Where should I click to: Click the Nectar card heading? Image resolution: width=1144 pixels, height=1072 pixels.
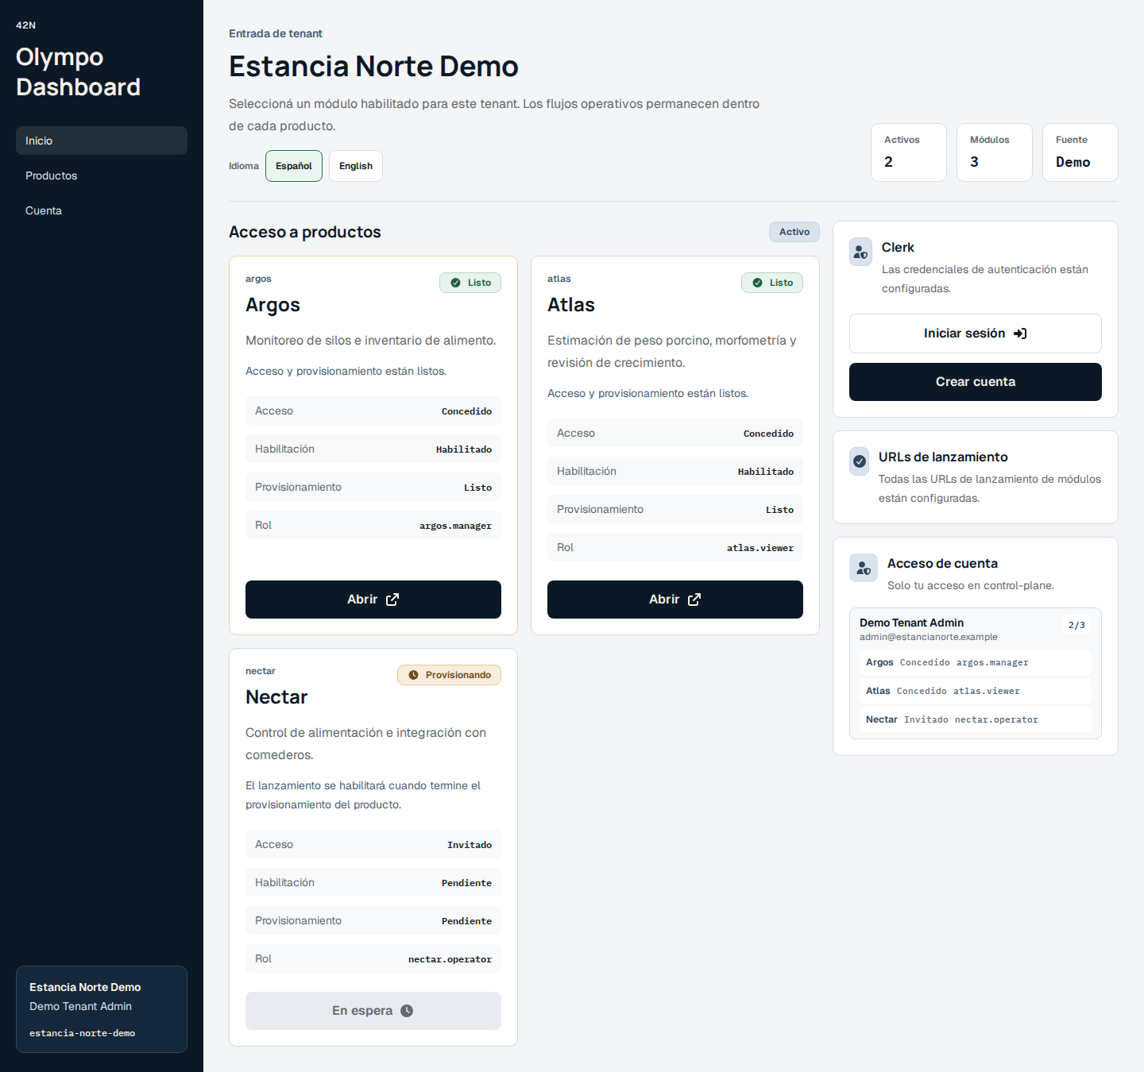(x=276, y=697)
